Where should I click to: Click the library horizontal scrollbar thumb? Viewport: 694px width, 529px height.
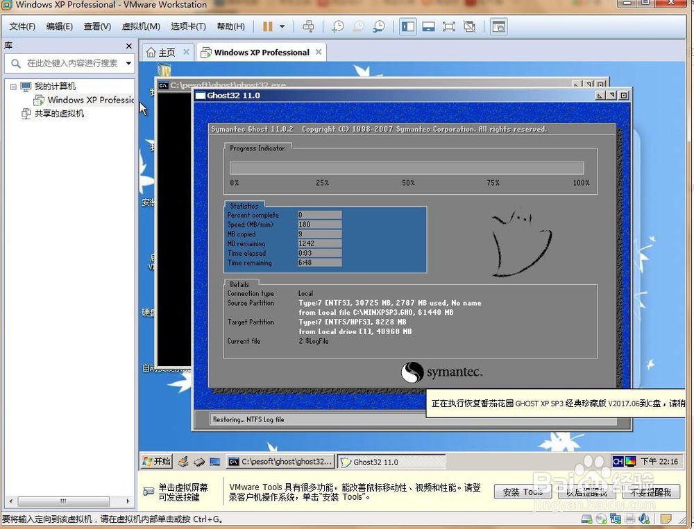63,501
